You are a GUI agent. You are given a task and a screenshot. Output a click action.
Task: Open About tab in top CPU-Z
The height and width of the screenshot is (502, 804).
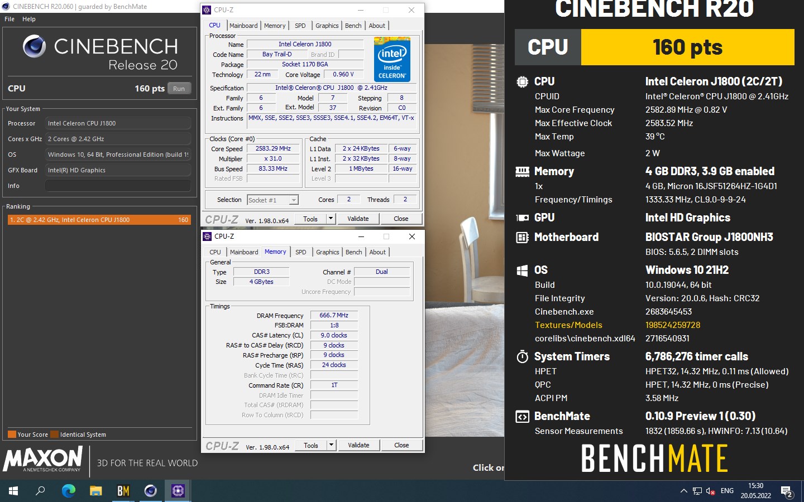tap(377, 26)
